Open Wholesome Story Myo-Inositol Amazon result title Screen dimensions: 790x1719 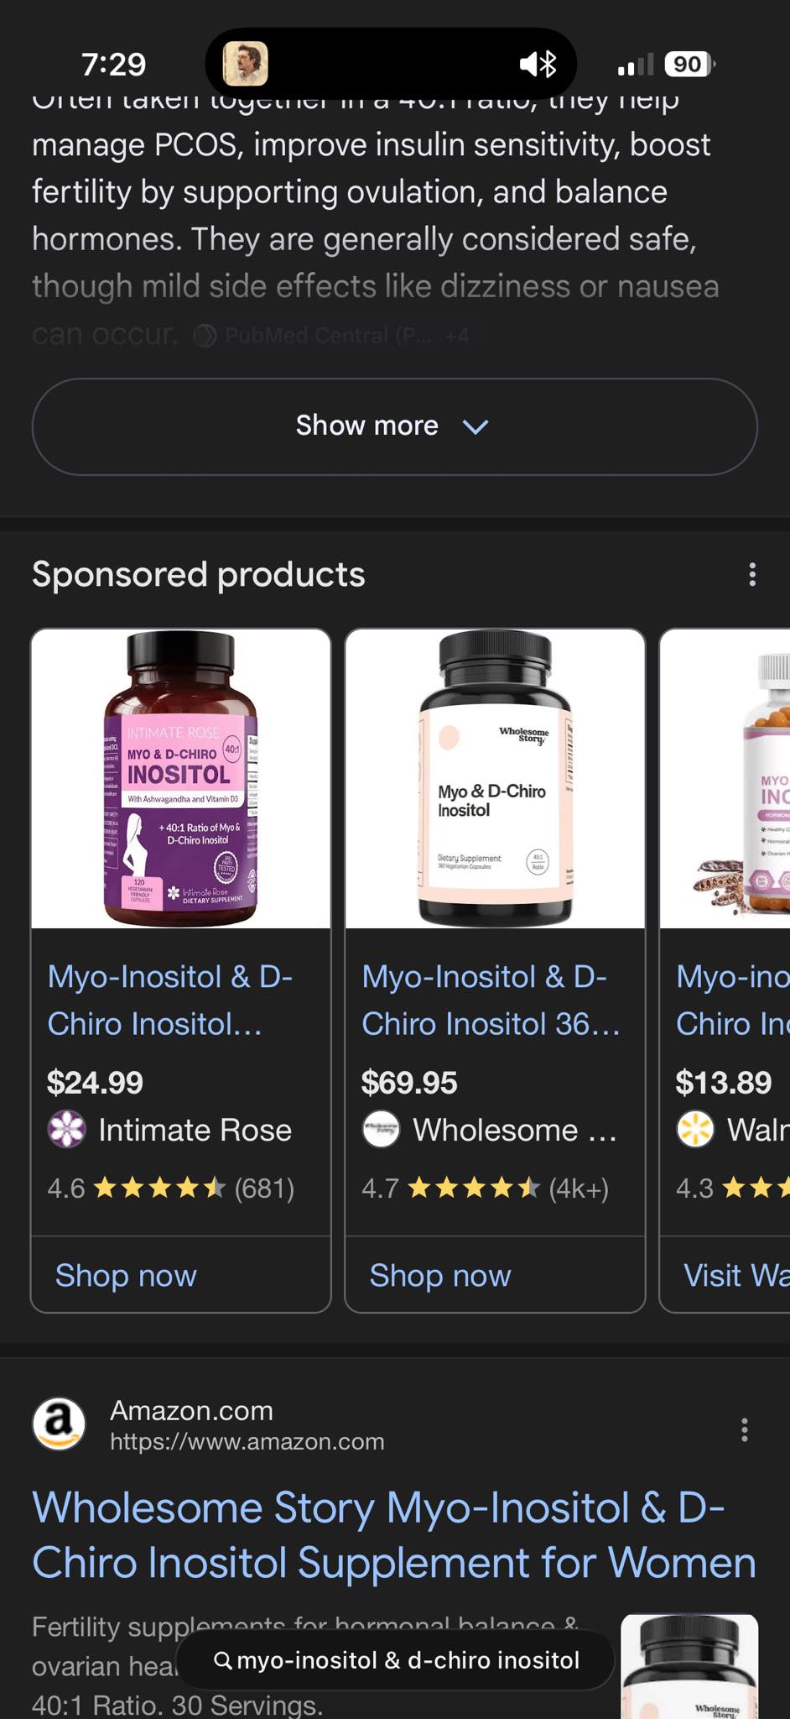(394, 1535)
